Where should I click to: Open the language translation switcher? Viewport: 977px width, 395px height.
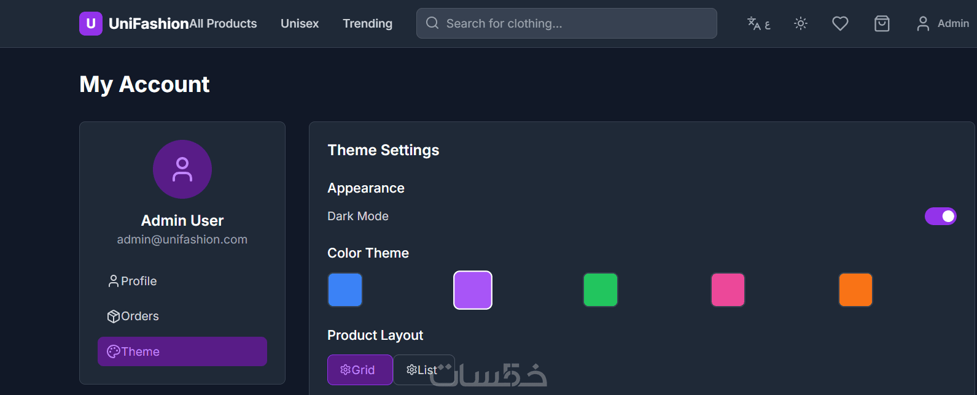click(758, 24)
